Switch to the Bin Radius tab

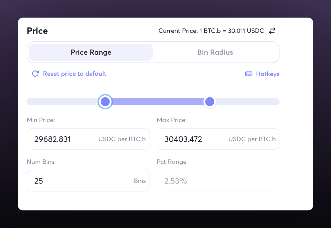(x=215, y=52)
